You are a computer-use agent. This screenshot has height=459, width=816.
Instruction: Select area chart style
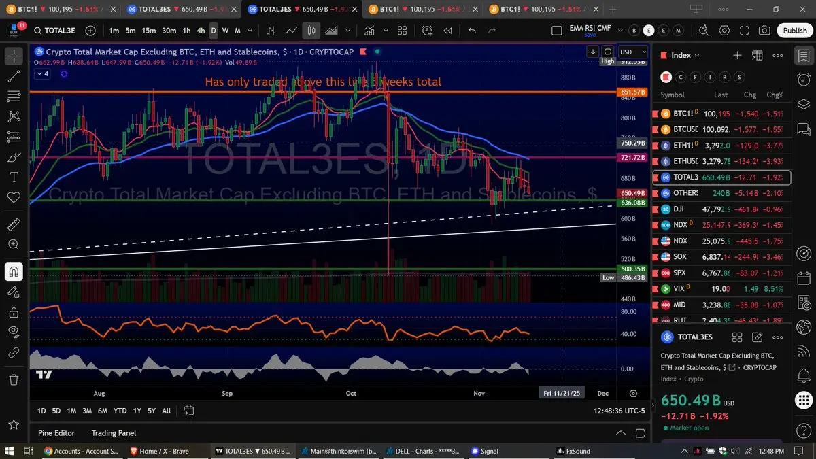click(x=333, y=31)
